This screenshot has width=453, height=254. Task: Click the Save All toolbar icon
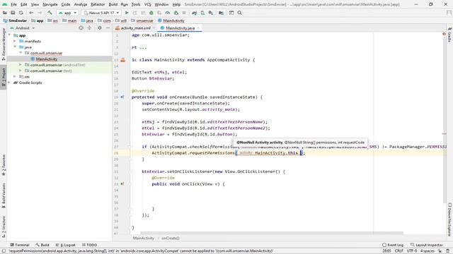[13, 13]
